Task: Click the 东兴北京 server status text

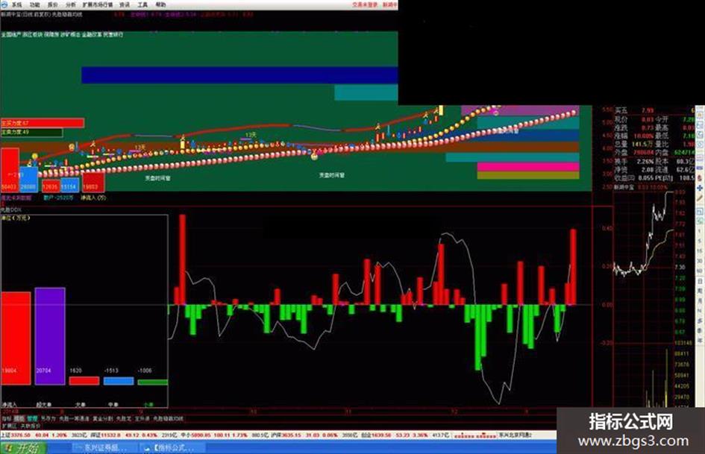Action: pos(516,435)
